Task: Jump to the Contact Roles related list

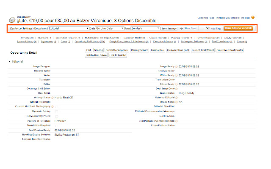Action: coord(158,38)
